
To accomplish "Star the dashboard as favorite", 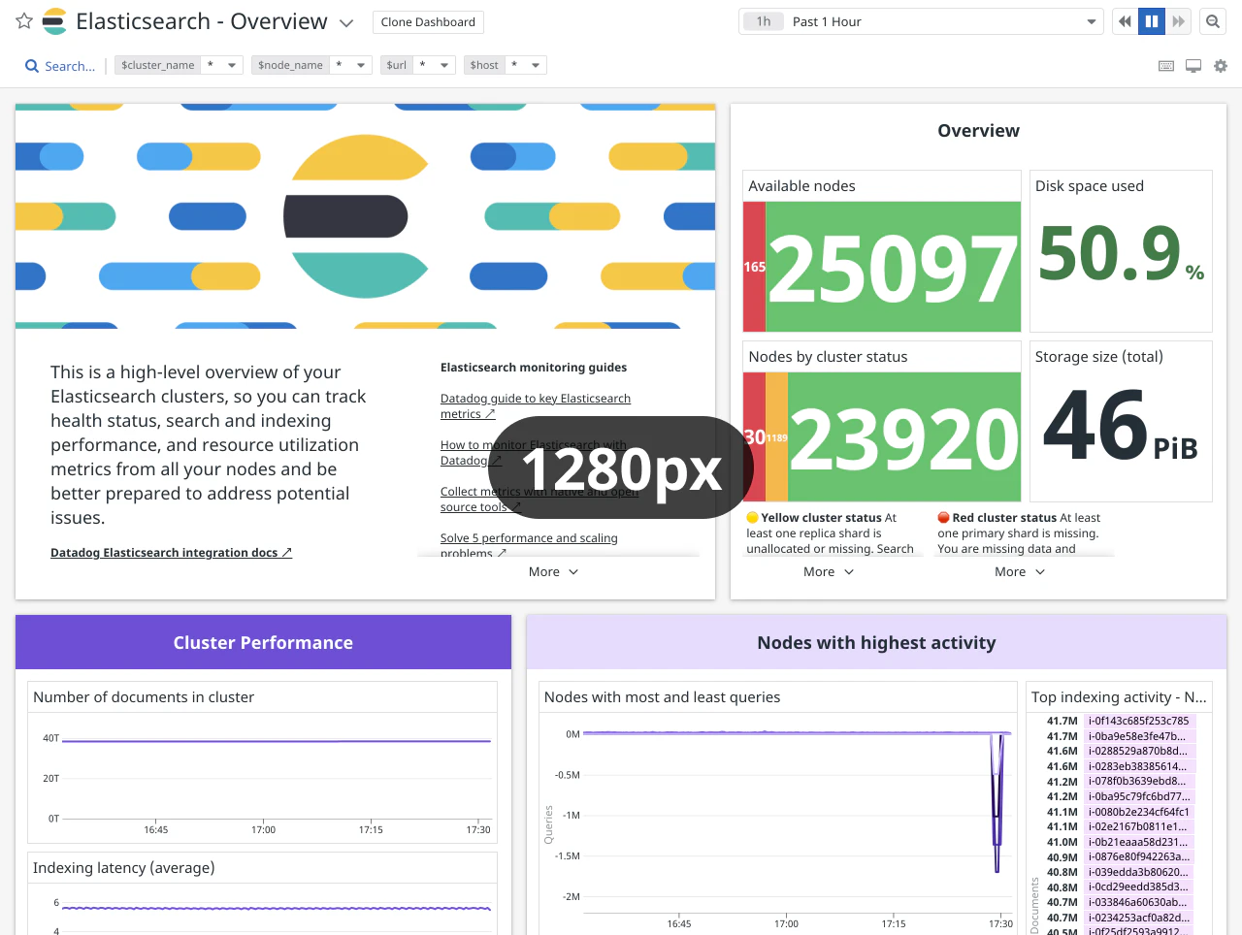I will (24, 21).
